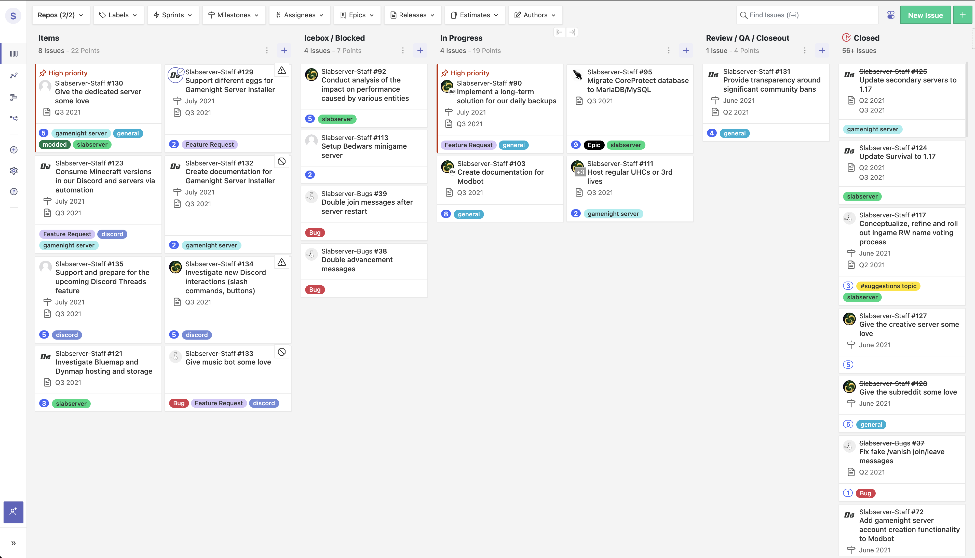This screenshot has width=975, height=558.
Task: Open the Repos (2/2) dropdown
Action: [x=61, y=15]
